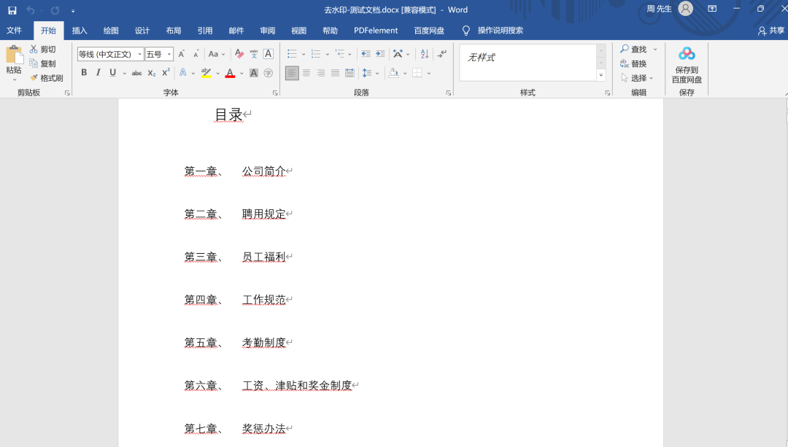Click the ribbon display options icon
The width and height of the screenshot is (788, 447).
click(712, 9)
